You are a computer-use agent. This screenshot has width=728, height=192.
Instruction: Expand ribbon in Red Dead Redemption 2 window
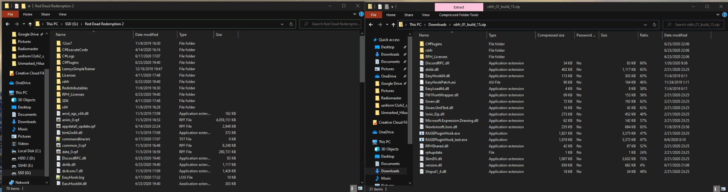[355, 14]
